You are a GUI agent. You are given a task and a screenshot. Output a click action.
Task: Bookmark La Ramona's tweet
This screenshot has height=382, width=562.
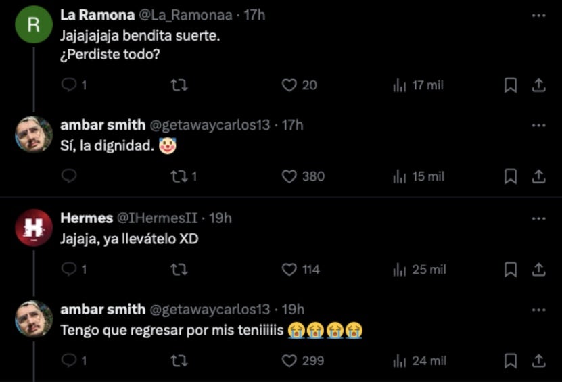[511, 85]
